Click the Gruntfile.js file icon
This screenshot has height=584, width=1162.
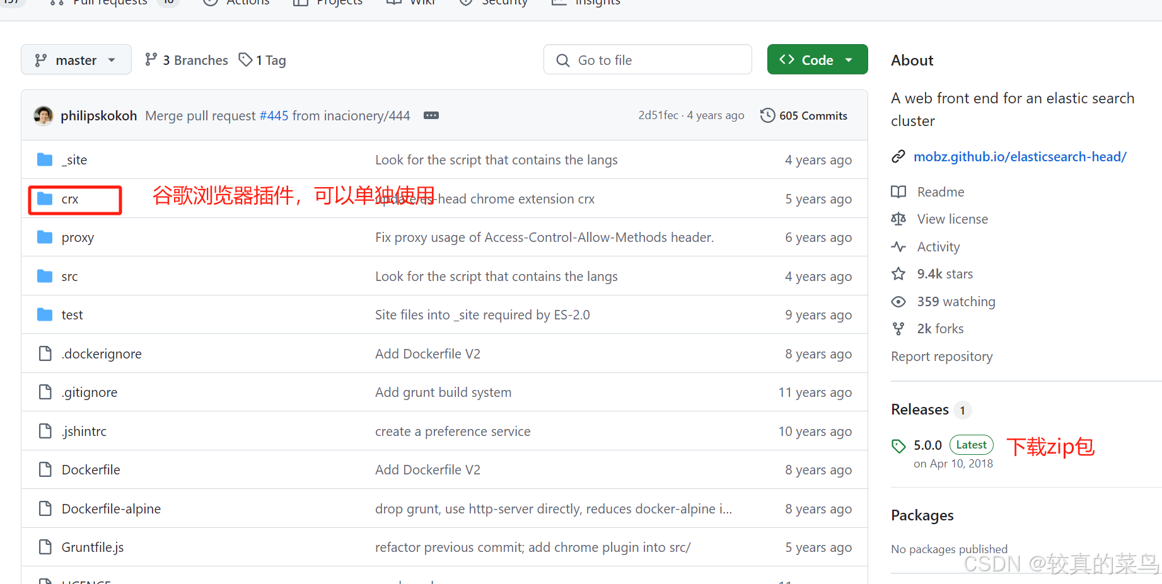(45, 547)
